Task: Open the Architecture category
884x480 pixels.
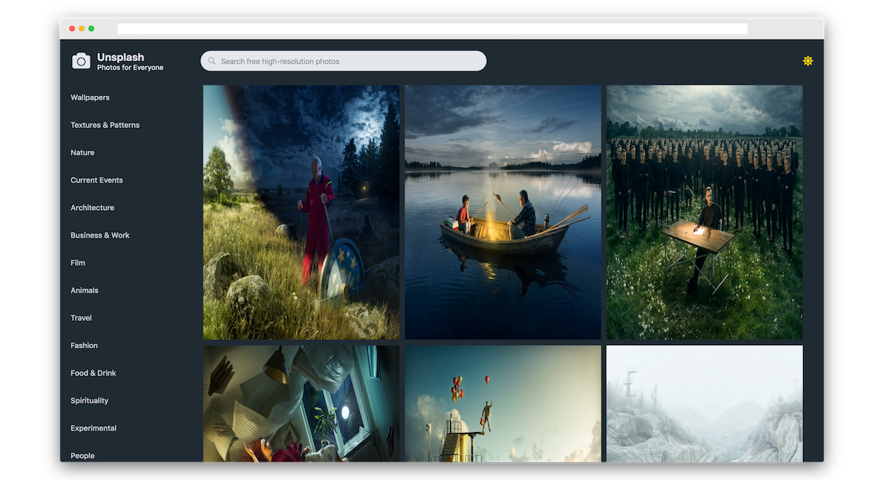Action: 92,208
